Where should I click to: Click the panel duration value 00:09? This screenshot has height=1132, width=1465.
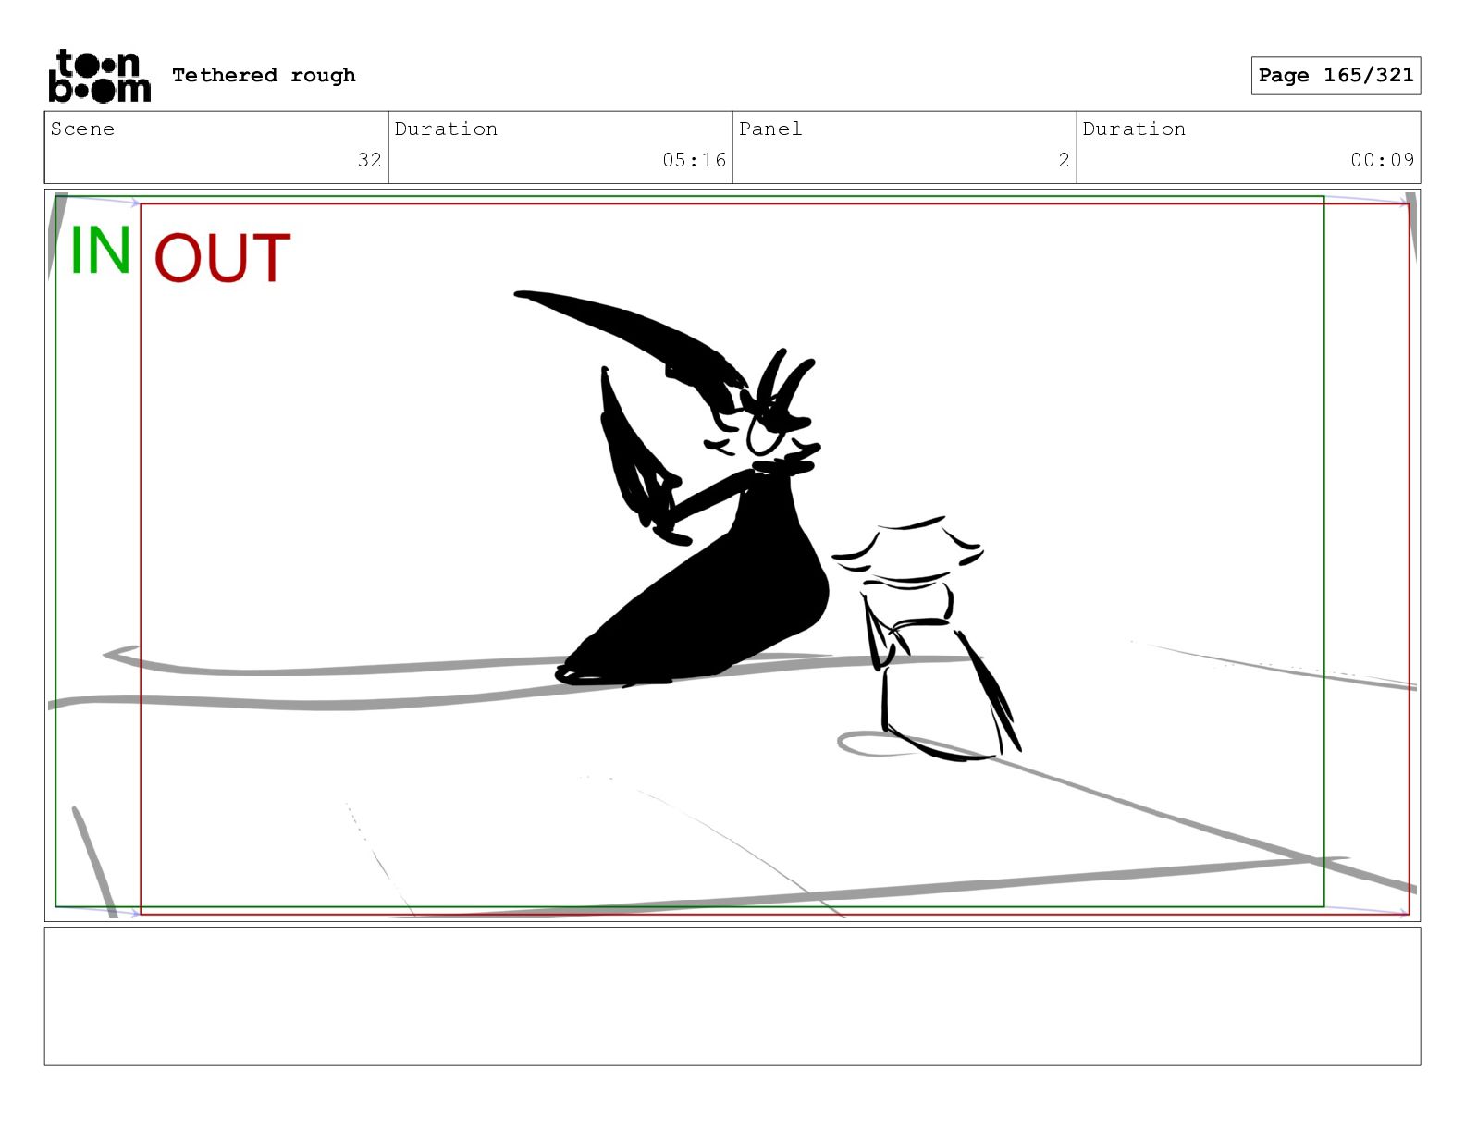point(1382,160)
